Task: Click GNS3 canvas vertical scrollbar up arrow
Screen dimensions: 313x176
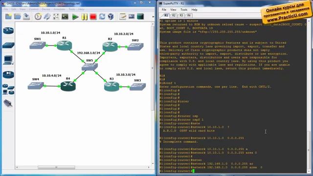Action: [x=153, y=24]
